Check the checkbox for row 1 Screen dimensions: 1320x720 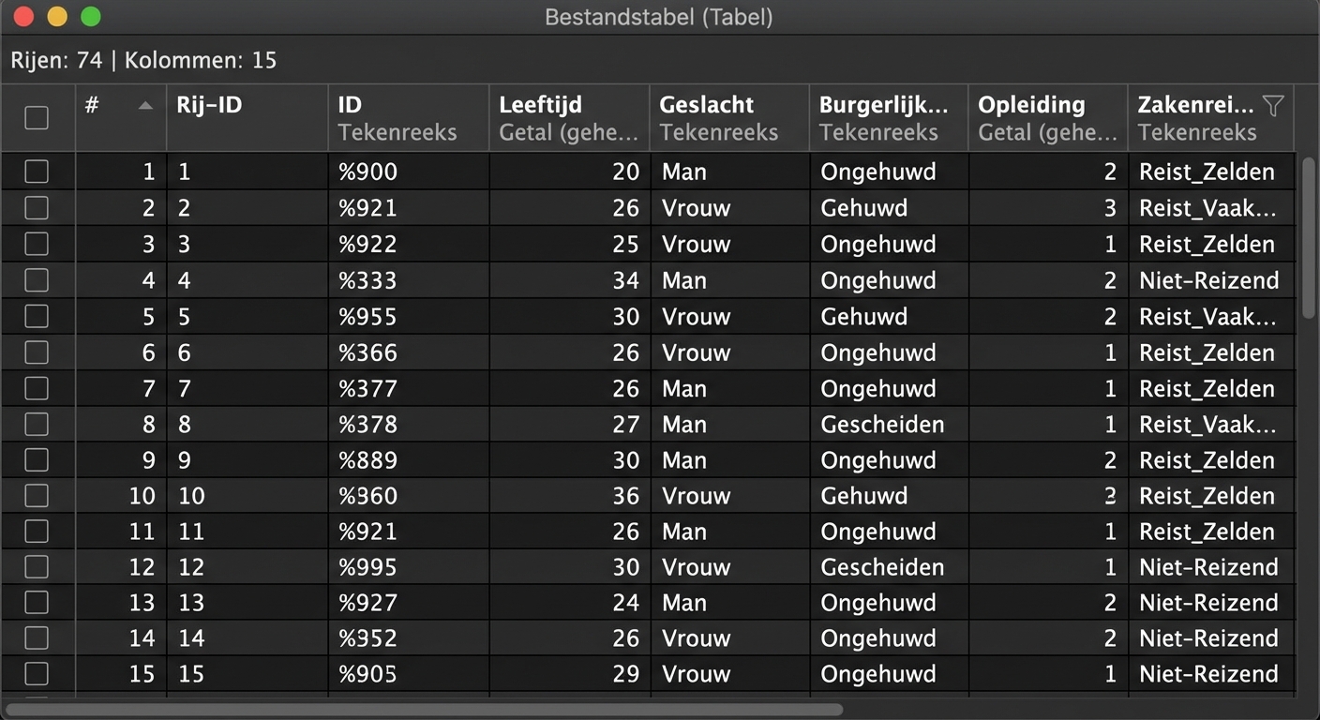pyautogui.click(x=36, y=172)
